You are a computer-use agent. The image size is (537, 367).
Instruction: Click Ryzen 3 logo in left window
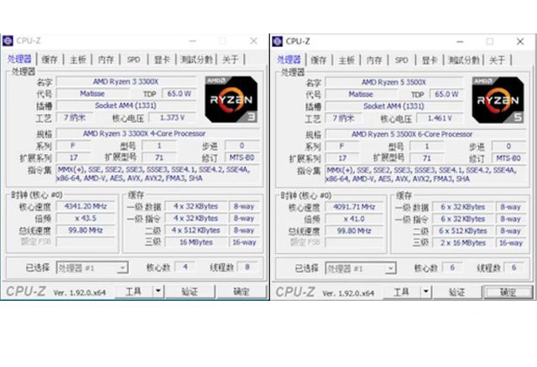(x=232, y=100)
